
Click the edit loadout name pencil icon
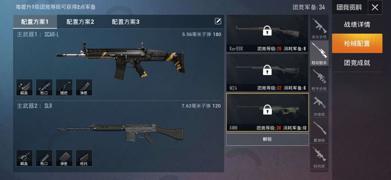pyautogui.click(x=218, y=21)
